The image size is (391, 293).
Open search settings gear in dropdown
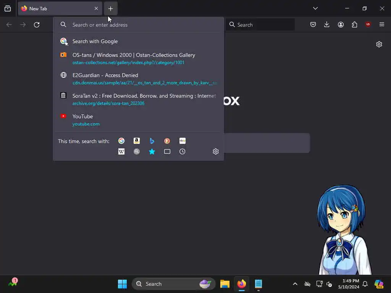point(216,151)
